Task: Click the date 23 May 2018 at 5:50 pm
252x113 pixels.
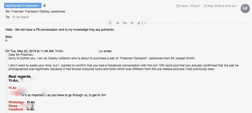Action: tap(220, 6)
